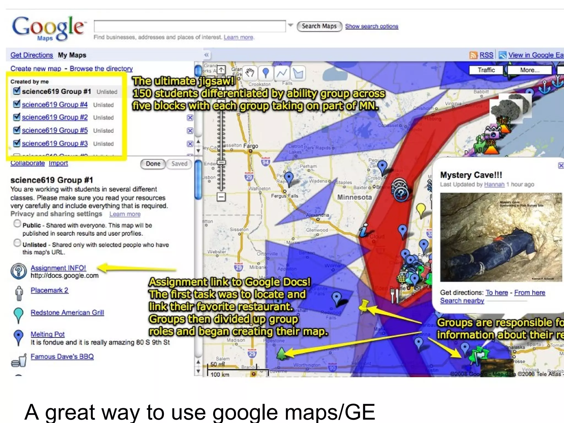Select the Public sharing radio button
The width and height of the screenshot is (564, 423).
click(17, 223)
